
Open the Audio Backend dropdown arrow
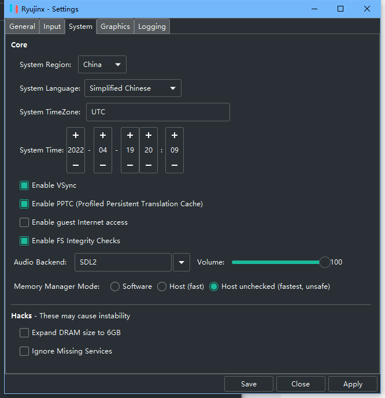(182, 262)
